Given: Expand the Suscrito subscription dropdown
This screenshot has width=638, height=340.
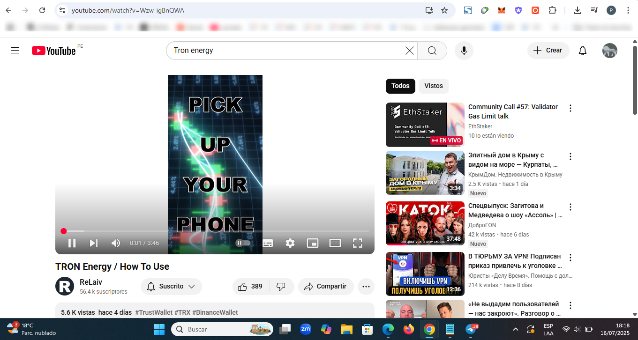Looking at the screenshot, I should [171, 287].
